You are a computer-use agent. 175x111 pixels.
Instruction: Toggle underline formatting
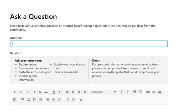pyautogui.click(x=40, y=92)
